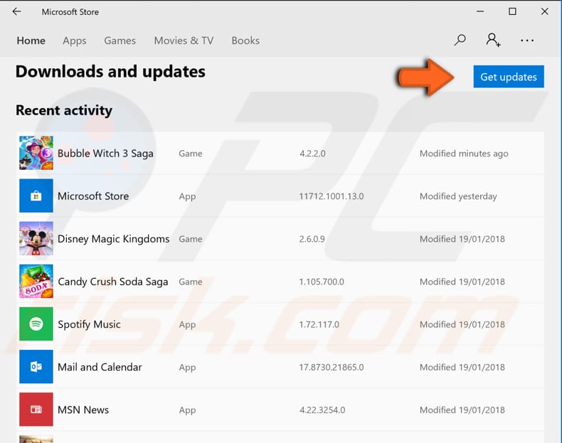Click version 4.2.2.0 of Bubble Witch
Image resolution: width=562 pixels, height=443 pixels.
pyautogui.click(x=312, y=154)
